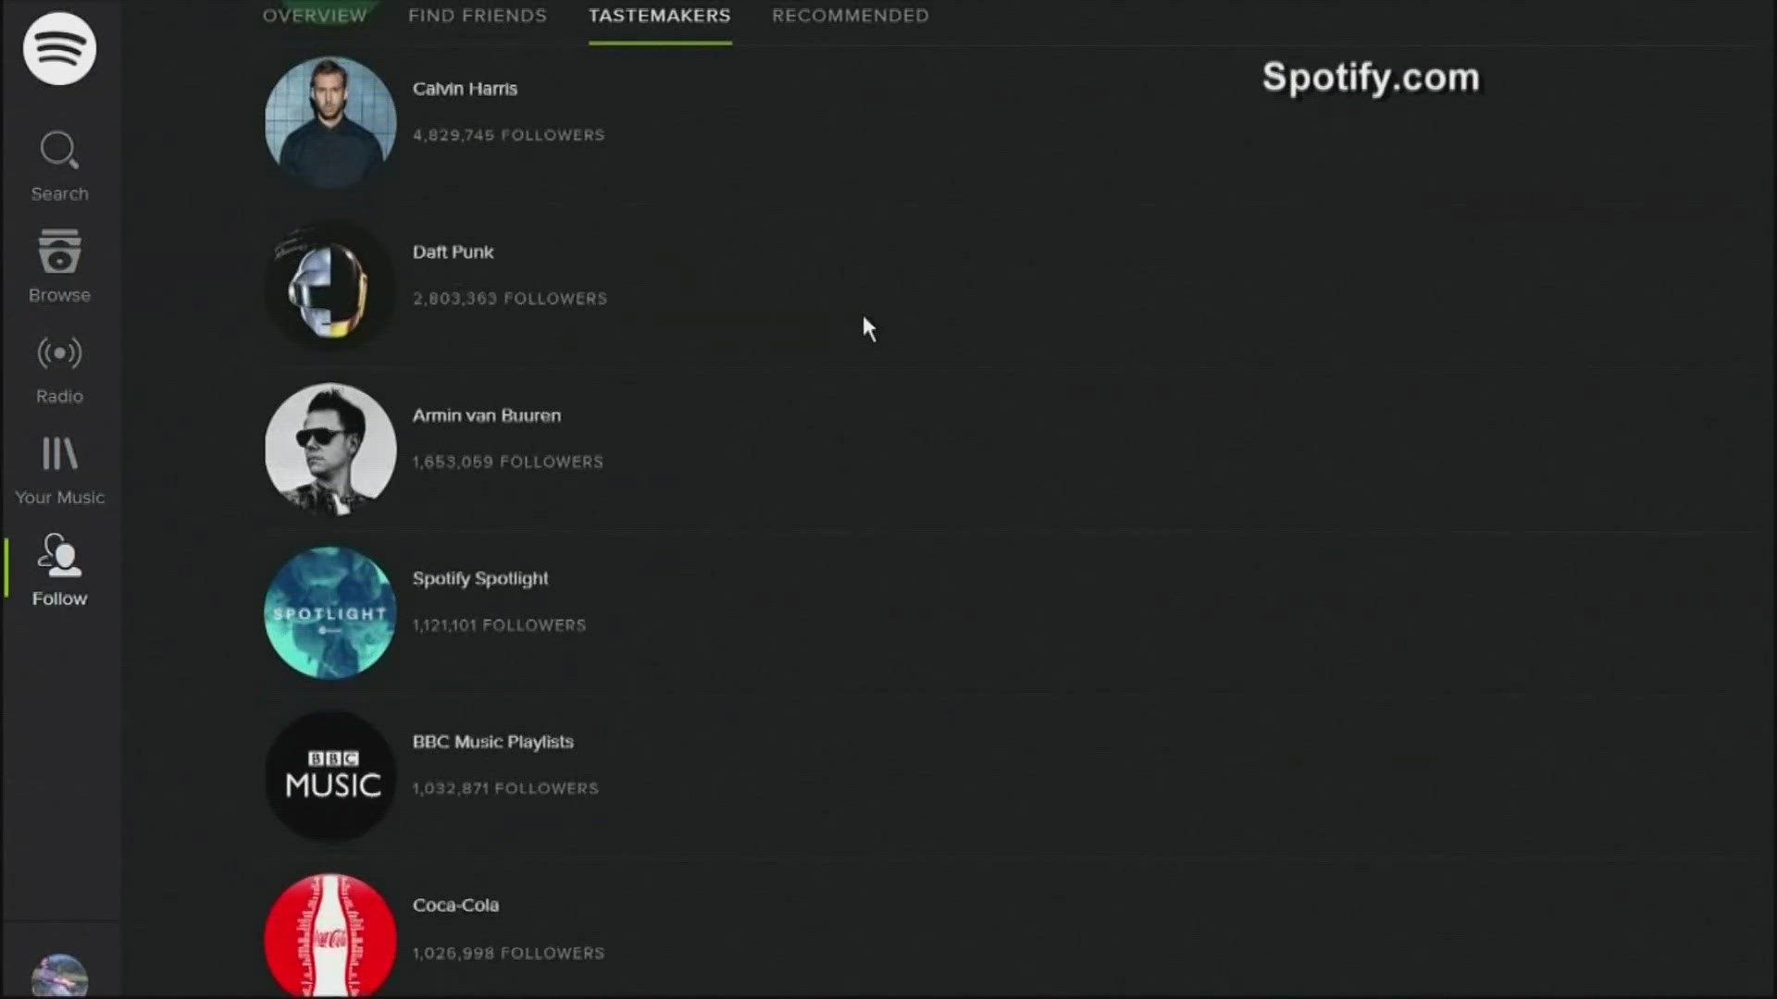Open the Search magnifier icon
Image resolution: width=1777 pixels, height=999 pixels.
(x=59, y=149)
